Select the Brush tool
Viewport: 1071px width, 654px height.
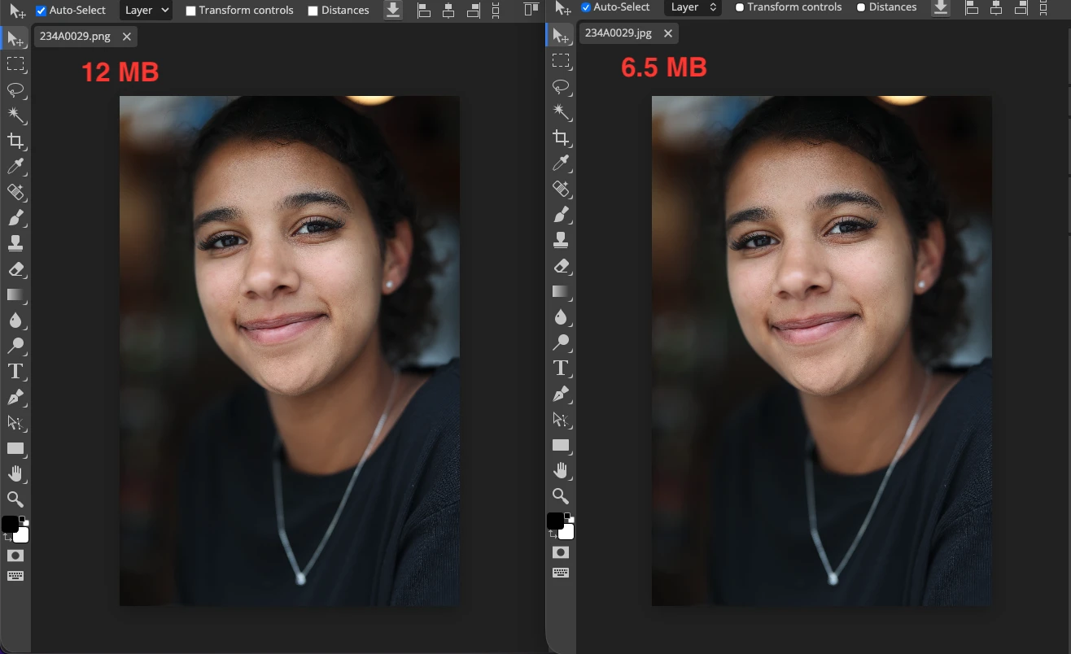(16, 218)
